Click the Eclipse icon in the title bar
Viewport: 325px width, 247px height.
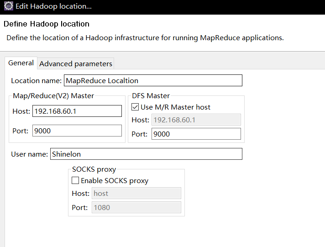tap(8, 7)
